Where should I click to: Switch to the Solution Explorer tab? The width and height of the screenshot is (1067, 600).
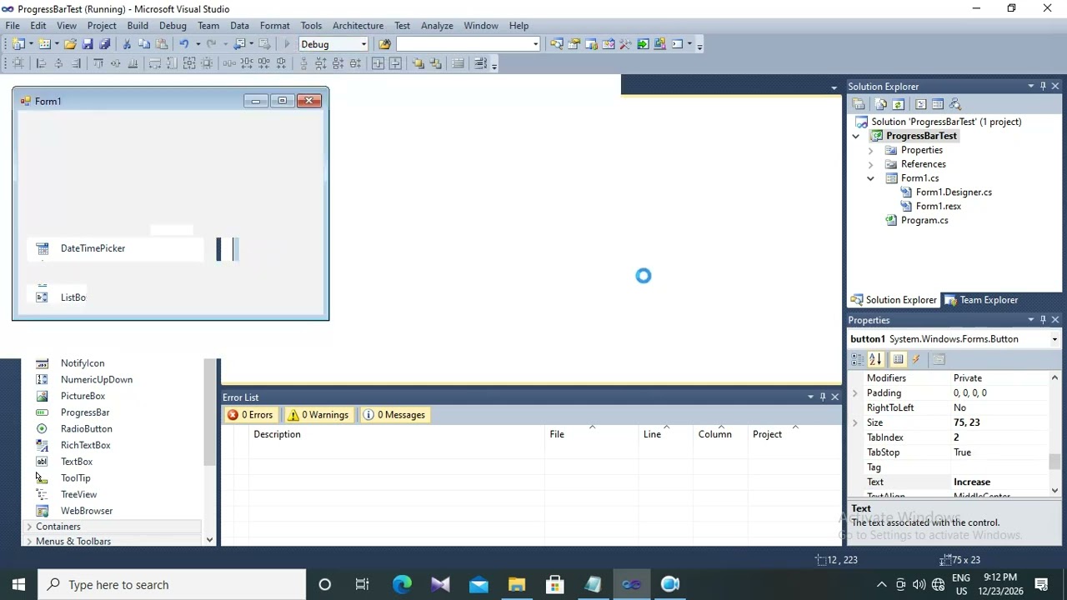[x=893, y=300]
